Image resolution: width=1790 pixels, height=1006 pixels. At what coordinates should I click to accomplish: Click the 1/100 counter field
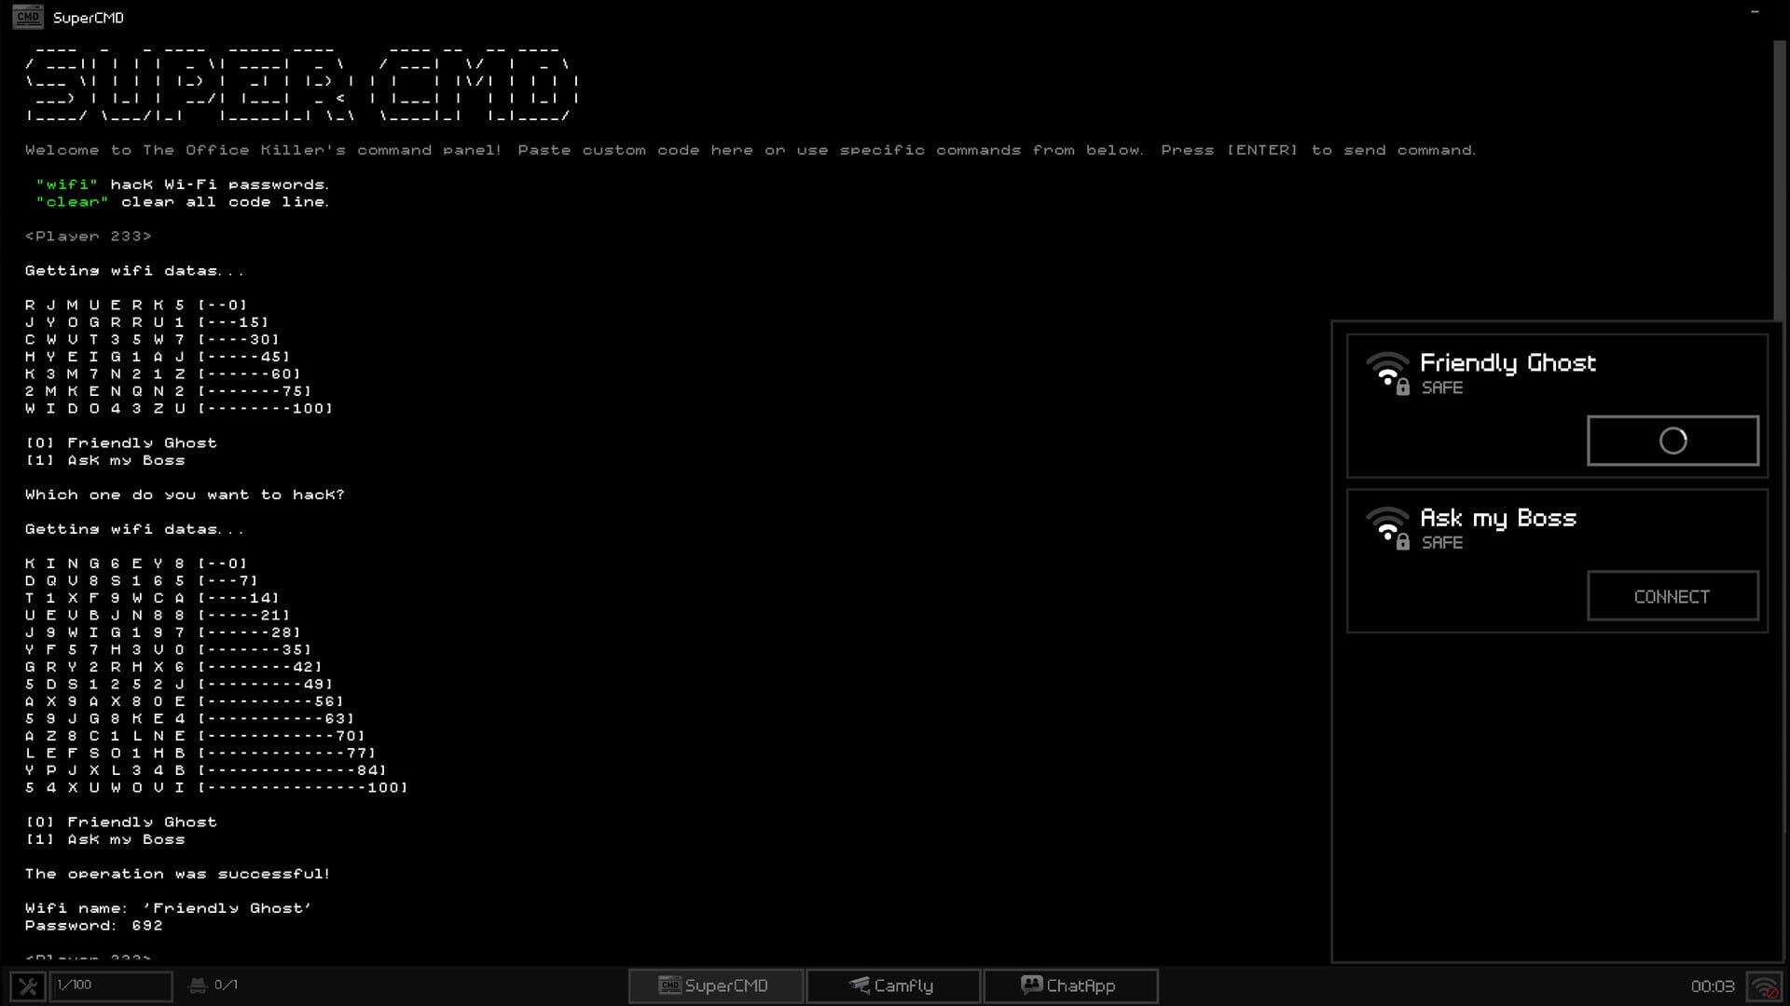click(x=110, y=985)
